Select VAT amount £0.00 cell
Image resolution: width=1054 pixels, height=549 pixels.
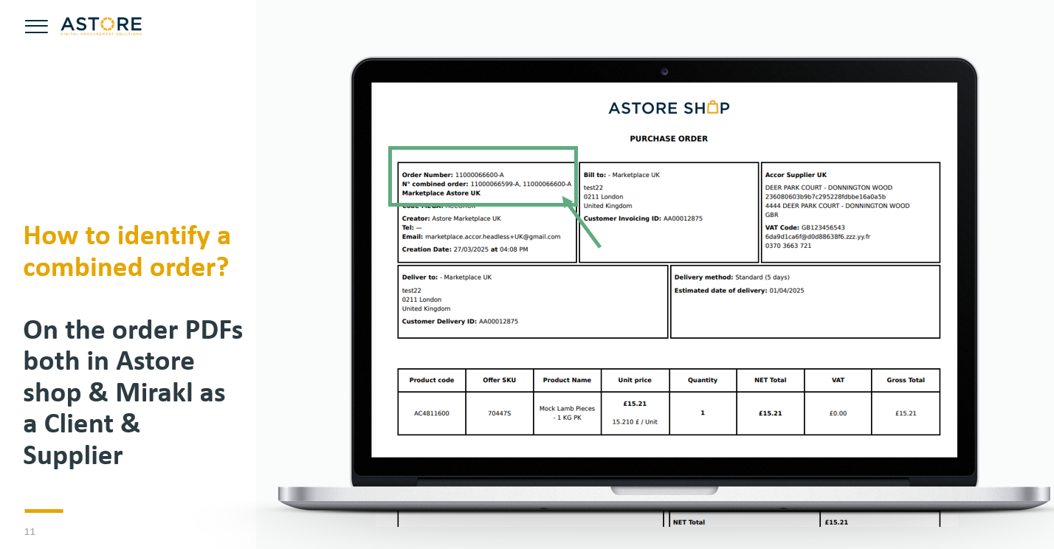coord(838,413)
